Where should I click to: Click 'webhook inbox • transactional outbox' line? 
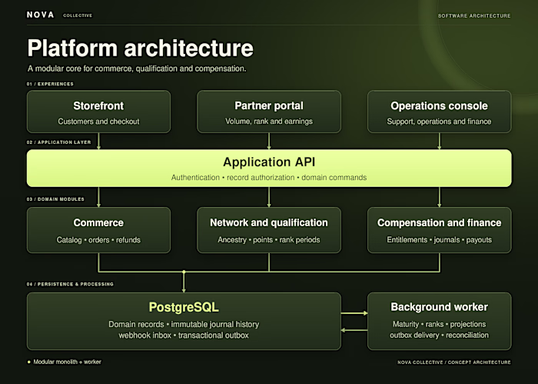[x=184, y=336]
